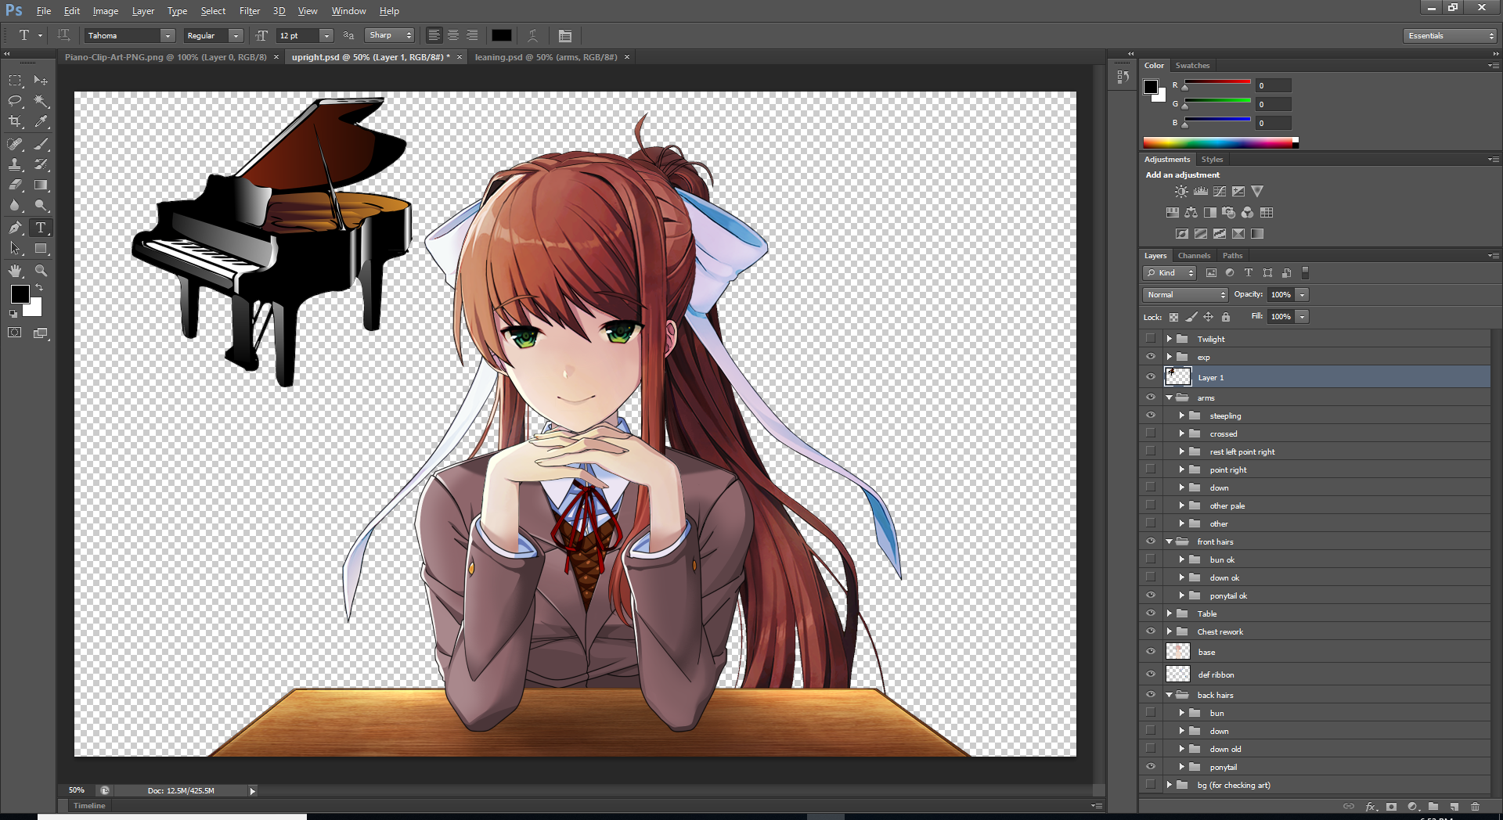Add a layer style fx icon
This screenshot has height=820, width=1503.
(x=1371, y=806)
